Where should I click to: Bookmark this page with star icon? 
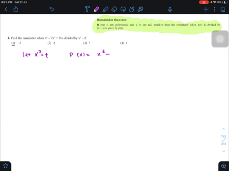6,166
